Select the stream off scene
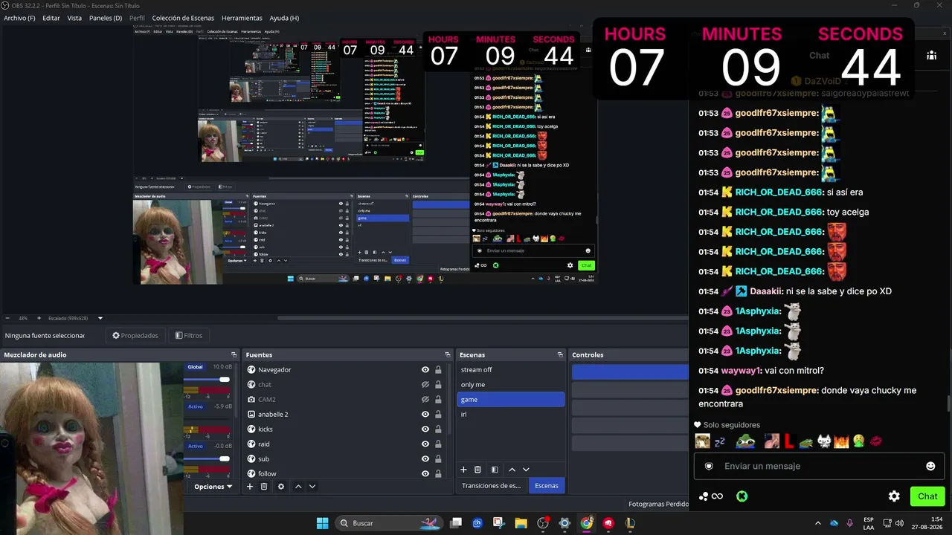The image size is (952, 535). 510,369
